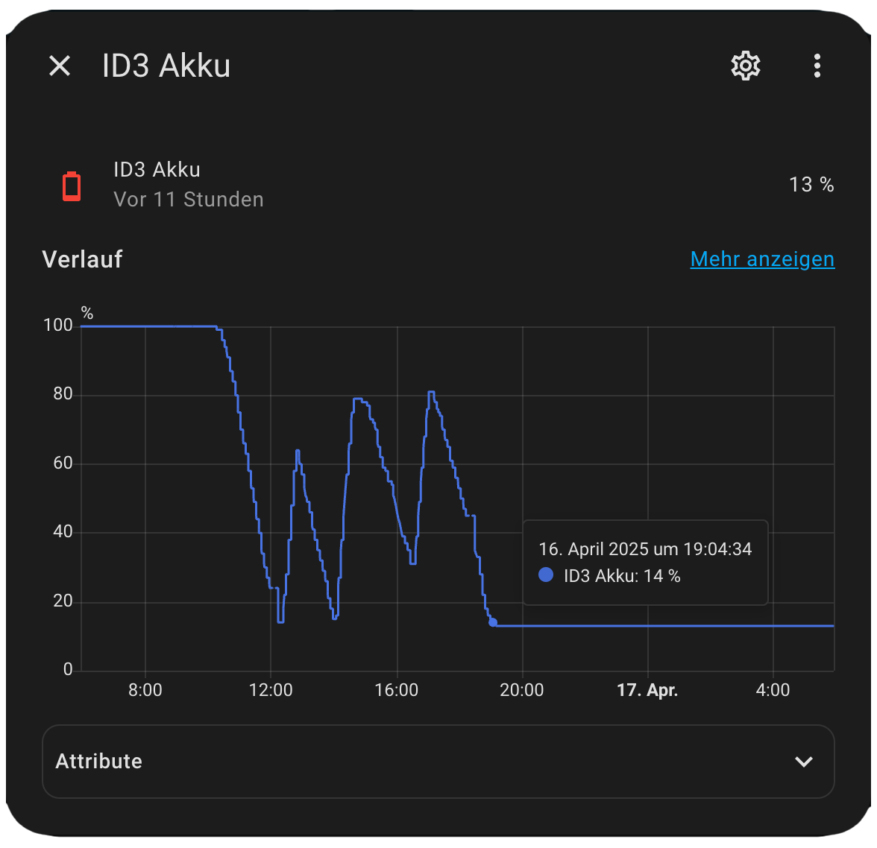877x848 pixels.
Task: Click the chart tooltip for 19:04:34
Action: [646, 563]
